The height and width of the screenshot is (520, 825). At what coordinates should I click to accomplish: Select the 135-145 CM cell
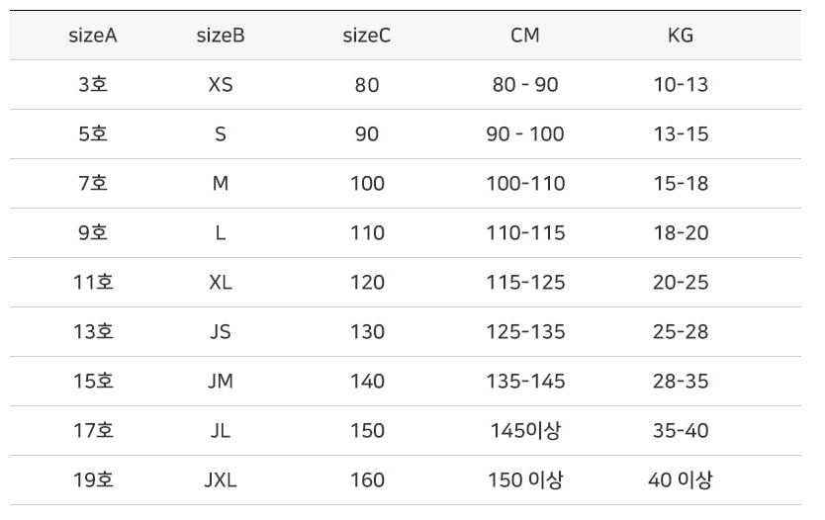[x=525, y=382]
